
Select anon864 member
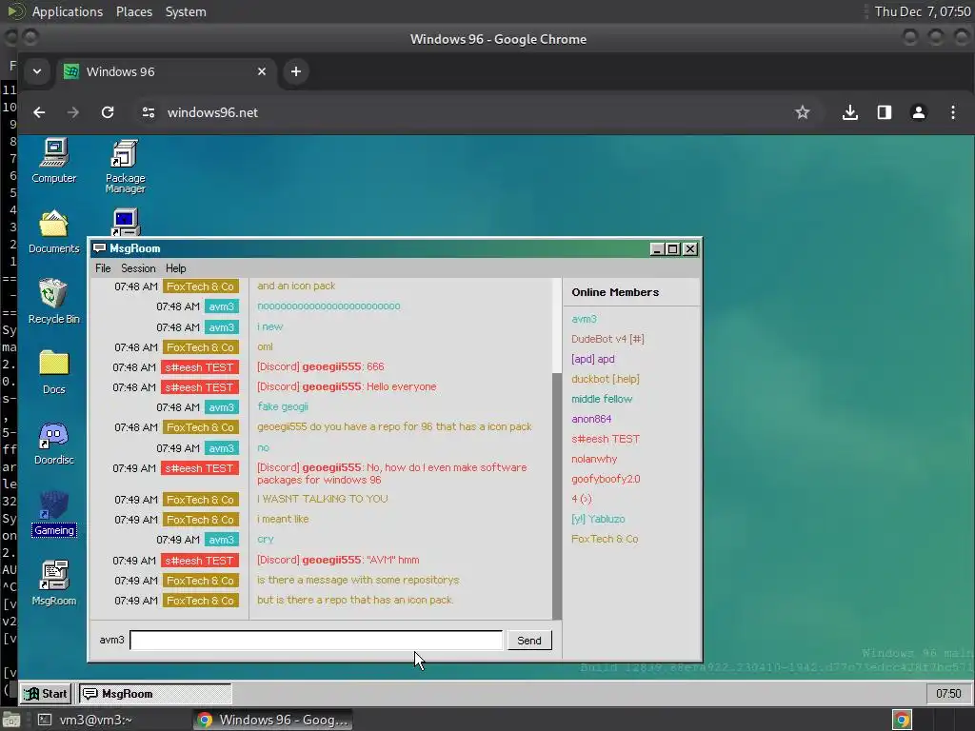coord(591,419)
